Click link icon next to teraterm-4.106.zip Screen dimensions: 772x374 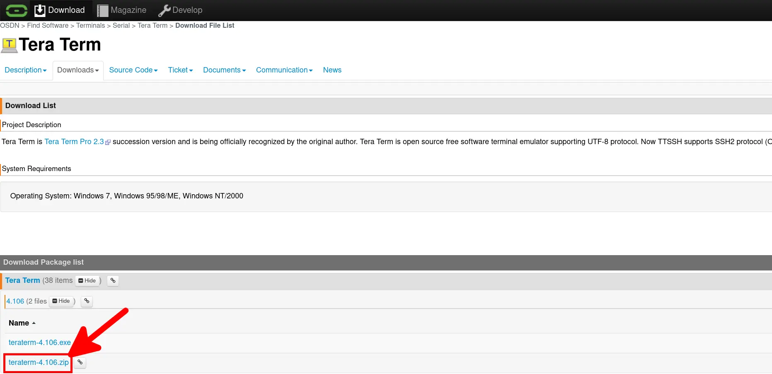click(80, 362)
